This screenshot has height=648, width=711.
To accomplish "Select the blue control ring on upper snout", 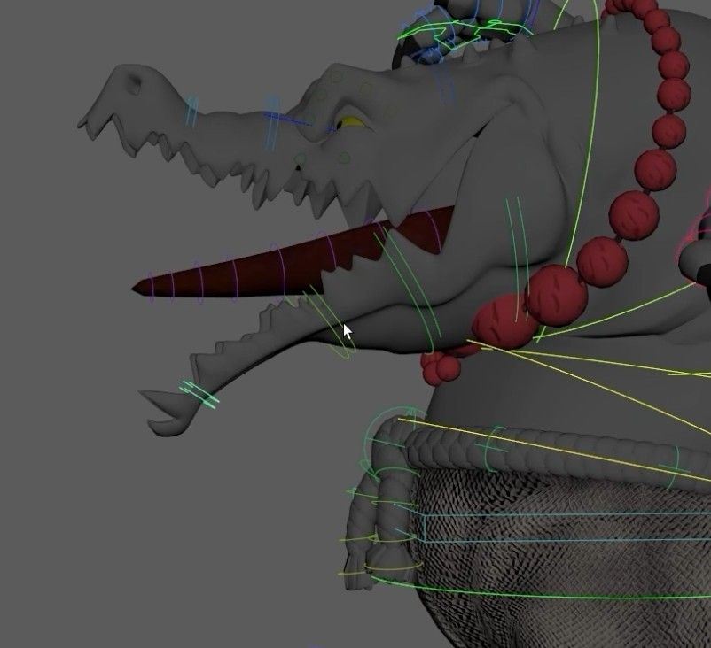I will [x=271, y=123].
